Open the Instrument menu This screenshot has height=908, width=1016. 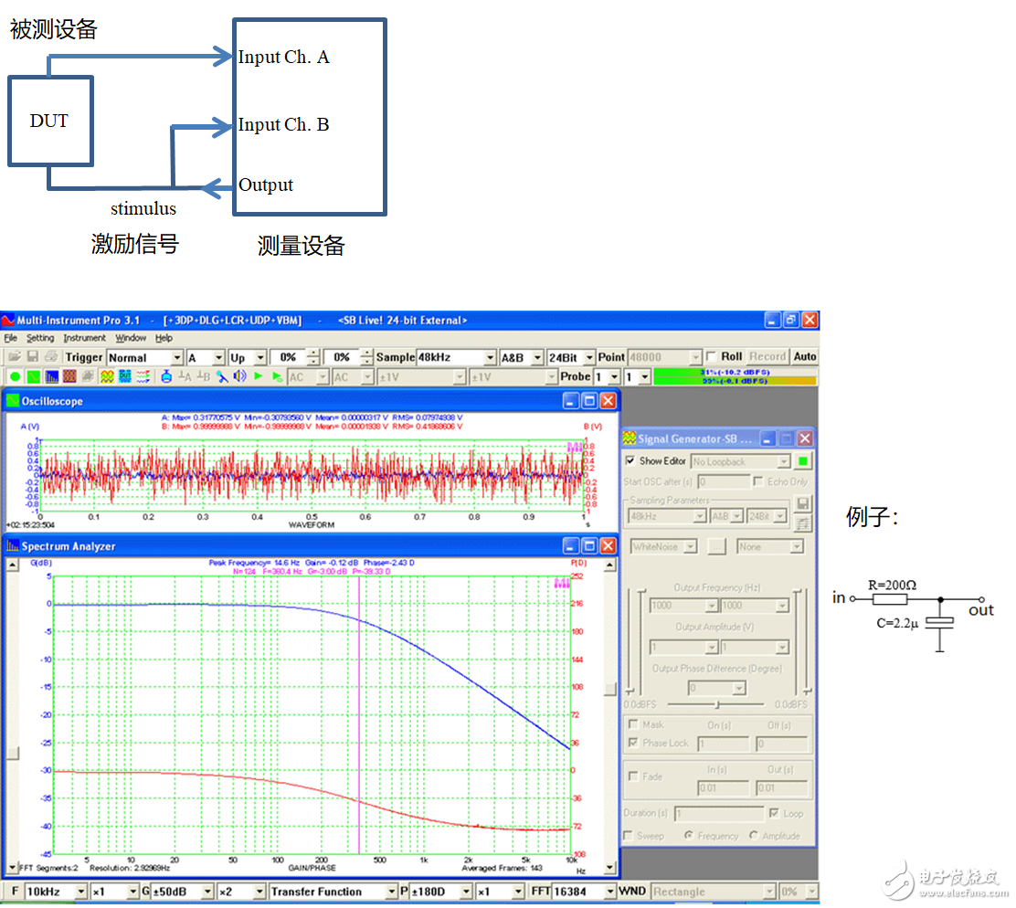[84, 338]
